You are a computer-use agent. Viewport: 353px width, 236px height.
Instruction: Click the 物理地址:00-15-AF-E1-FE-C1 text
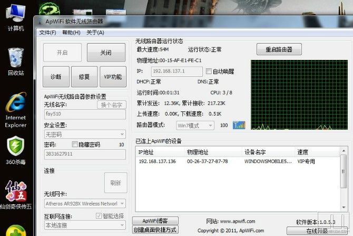(169, 60)
